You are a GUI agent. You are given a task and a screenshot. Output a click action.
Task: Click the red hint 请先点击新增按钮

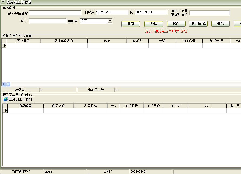166,31
